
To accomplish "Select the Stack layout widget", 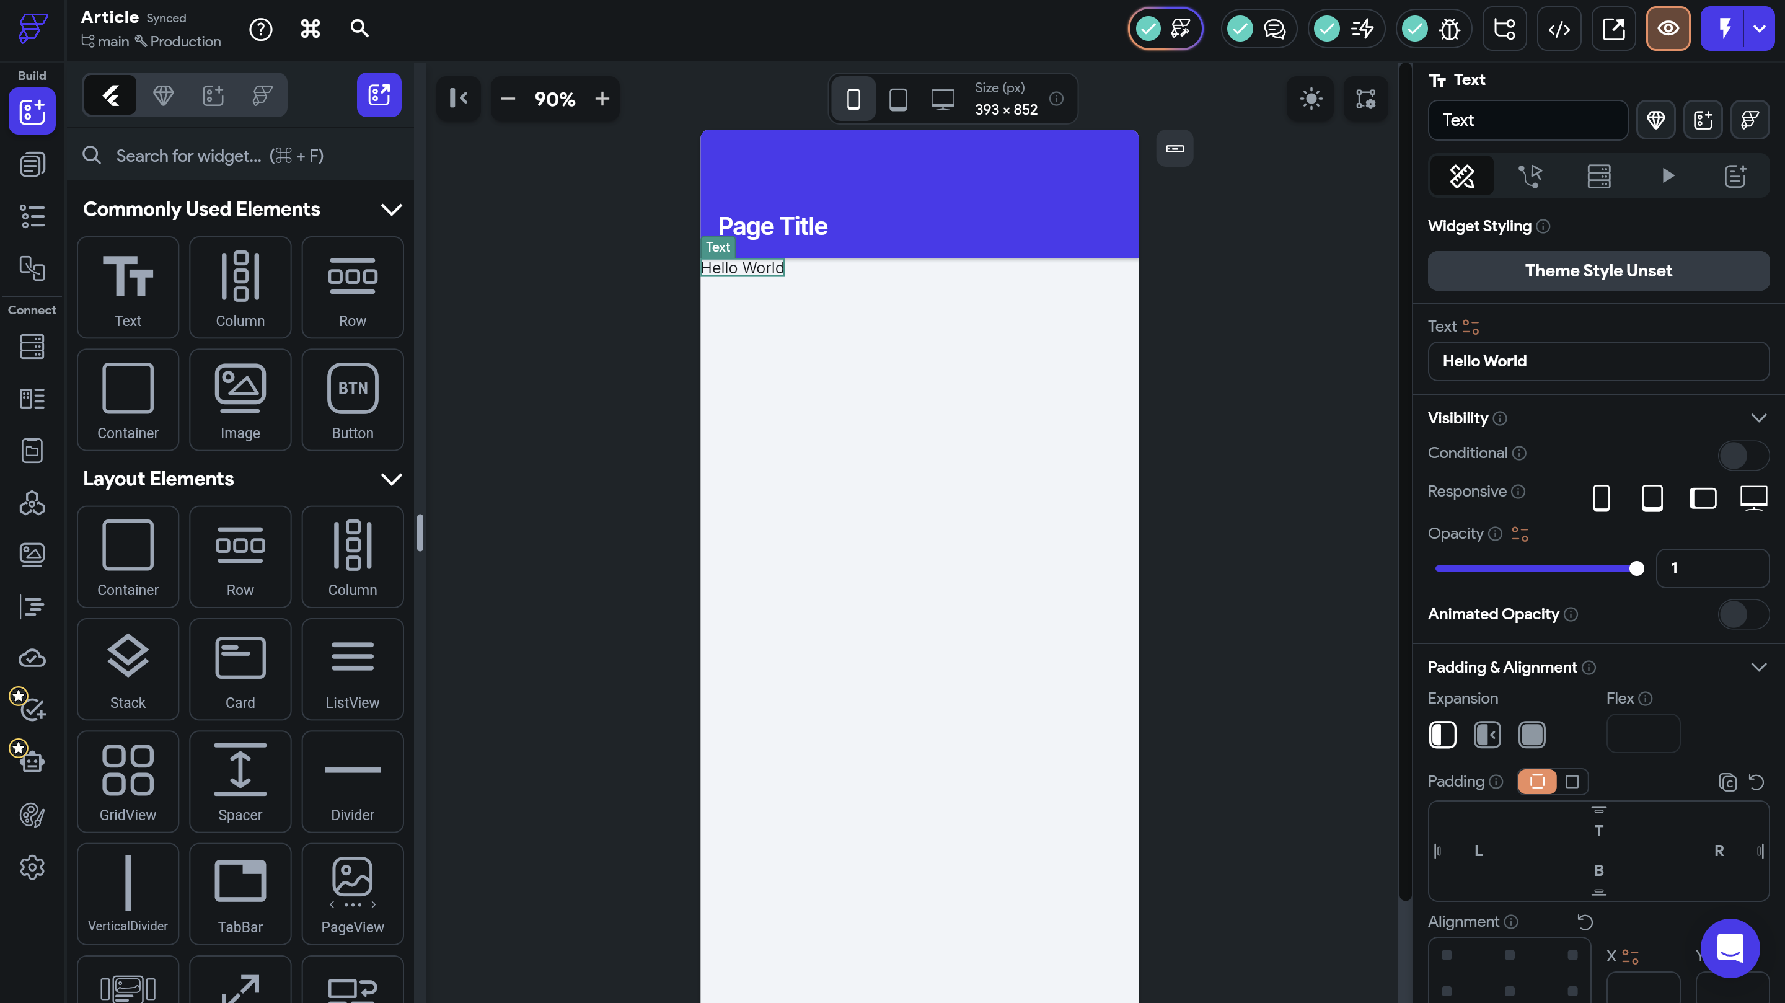I will pos(128,669).
